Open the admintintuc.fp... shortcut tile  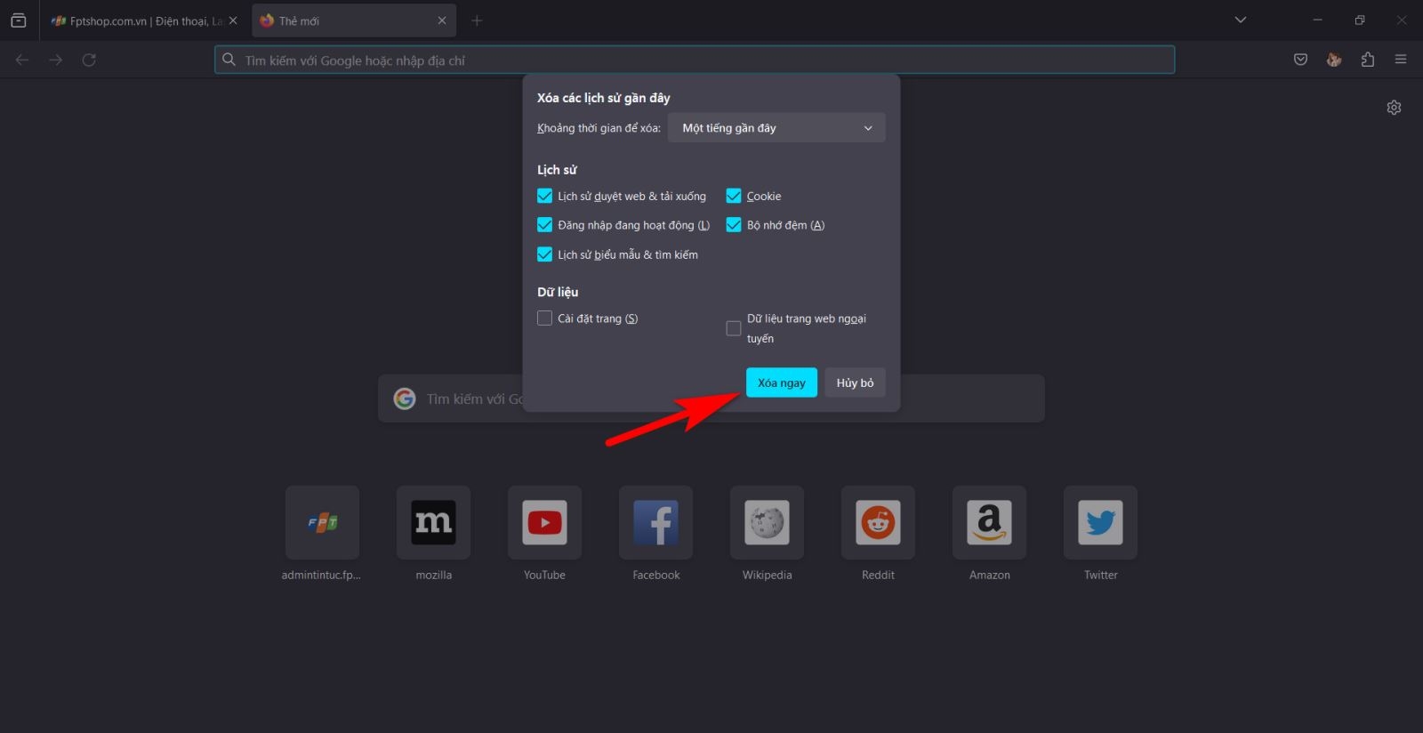click(x=322, y=522)
